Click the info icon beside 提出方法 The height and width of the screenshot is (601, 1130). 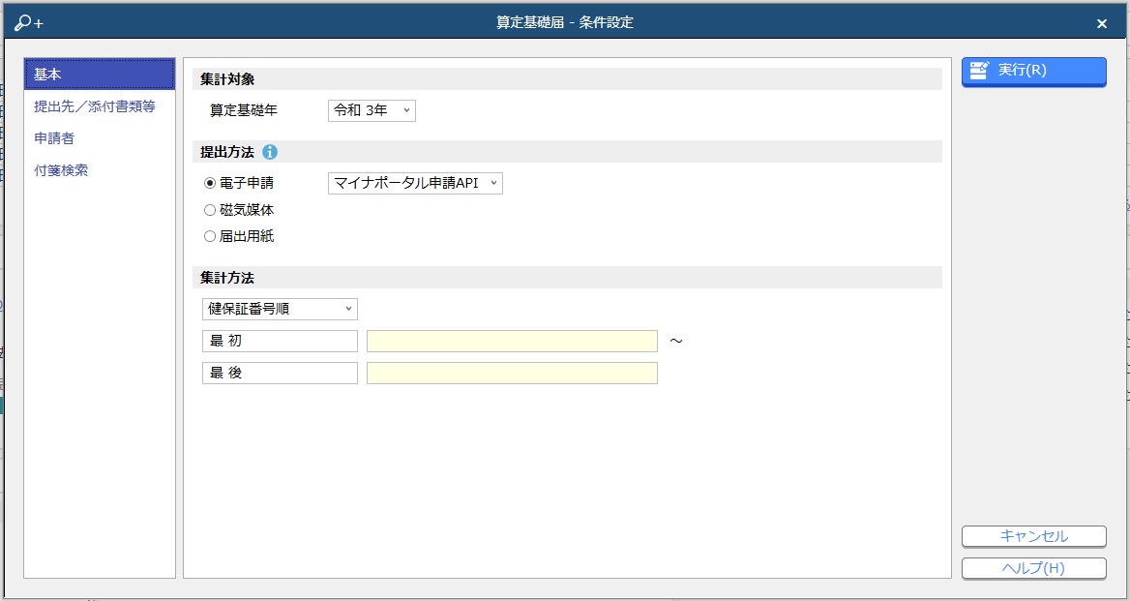[x=270, y=152]
